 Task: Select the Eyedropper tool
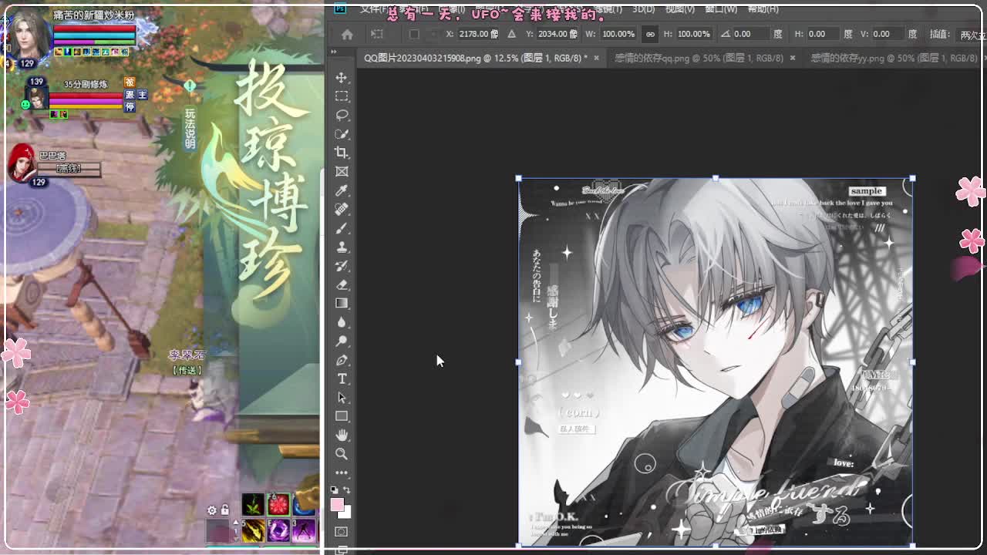point(342,190)
